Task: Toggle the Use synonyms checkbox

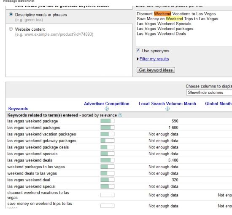Action: point(138,50)
